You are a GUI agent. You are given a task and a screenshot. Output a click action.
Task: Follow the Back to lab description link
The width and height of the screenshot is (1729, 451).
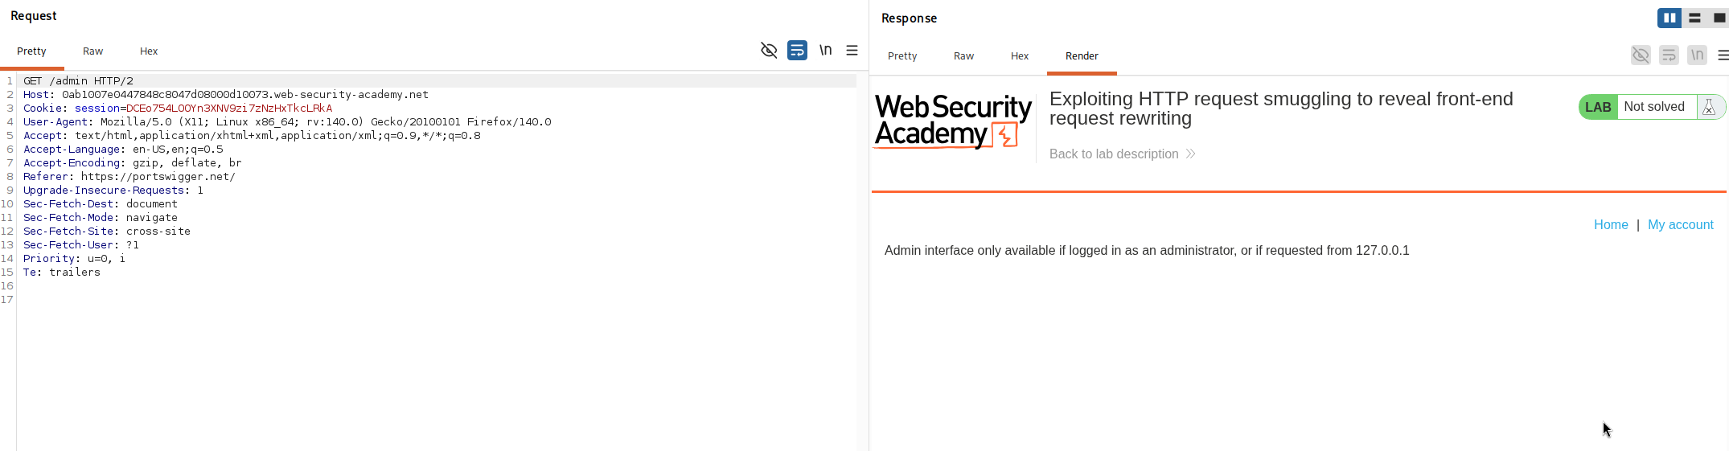[x=1122, y=154]
